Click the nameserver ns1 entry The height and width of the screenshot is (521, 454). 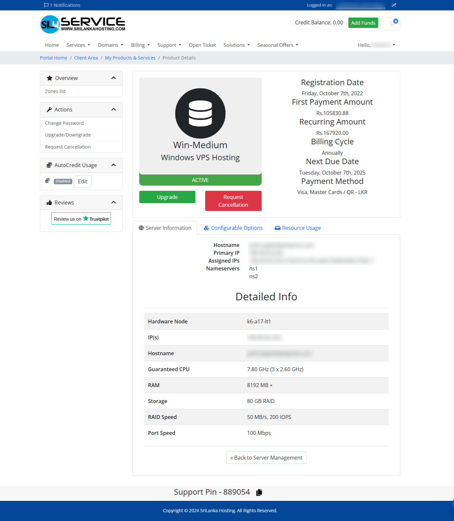(x=253, y=268)
